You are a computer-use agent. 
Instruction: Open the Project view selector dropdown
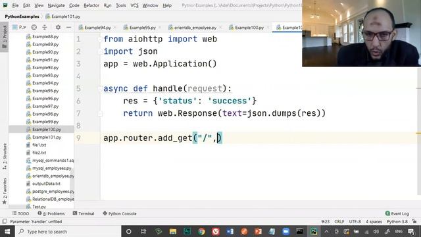(x=19, y=28)
